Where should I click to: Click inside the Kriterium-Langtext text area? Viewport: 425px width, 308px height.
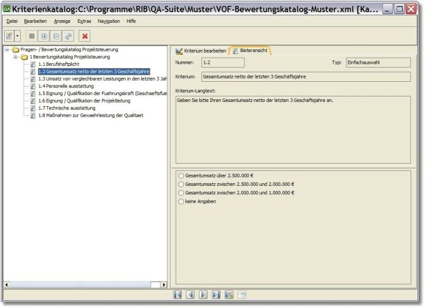(293, 130)
